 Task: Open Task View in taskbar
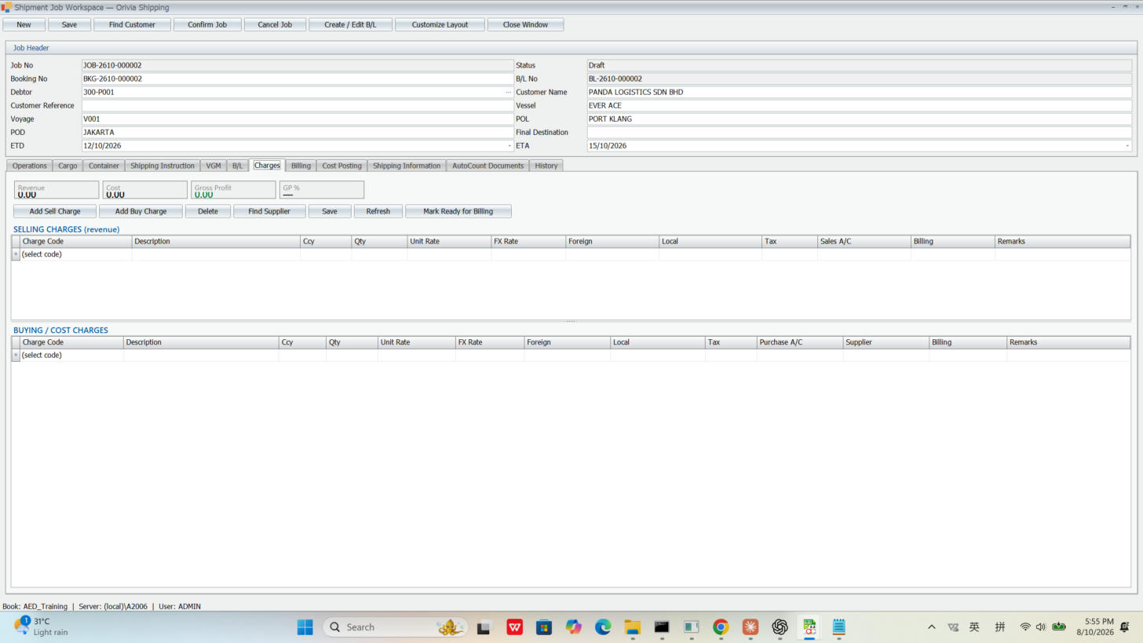(484, 627)
